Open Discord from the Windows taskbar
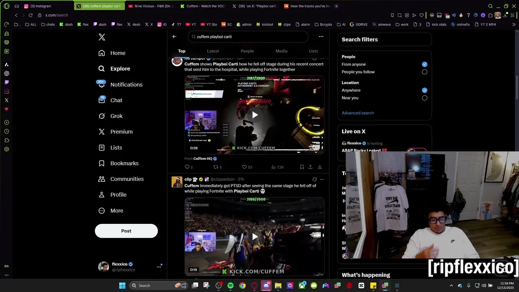Image resolution: width=519 pixels, height=292 pixels. 266,286
